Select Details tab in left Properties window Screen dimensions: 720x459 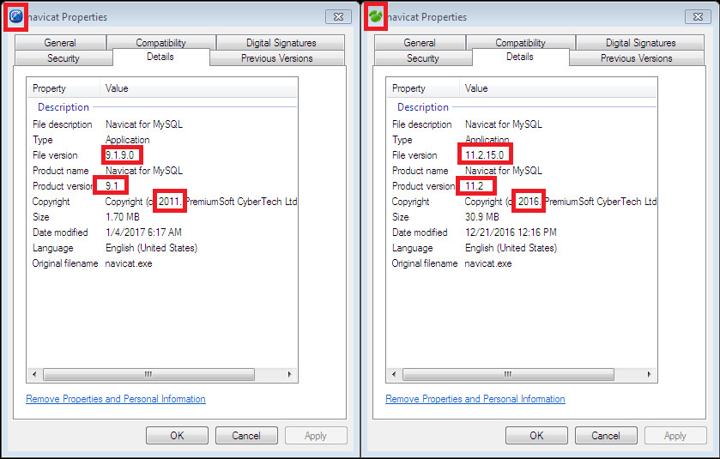(x=160, y=57)
